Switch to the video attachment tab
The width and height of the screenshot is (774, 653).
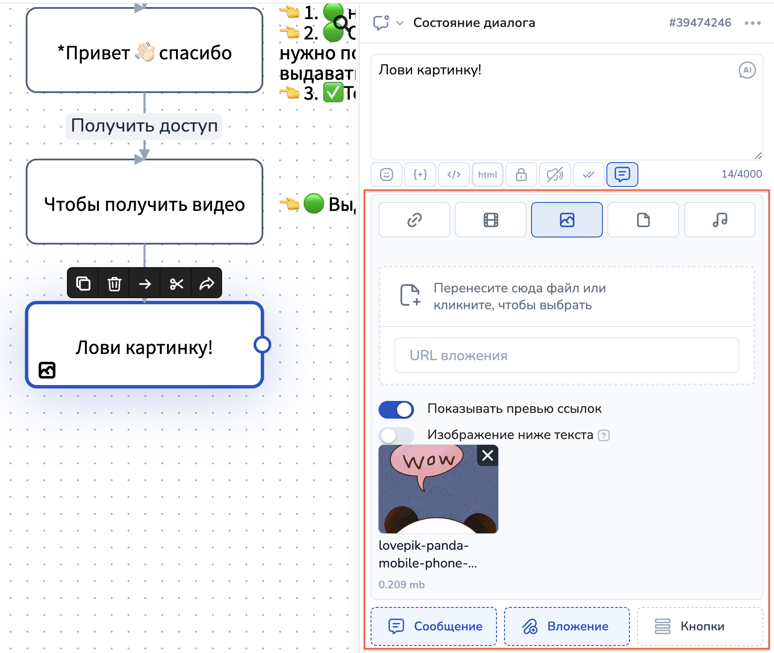coord(491,220)
